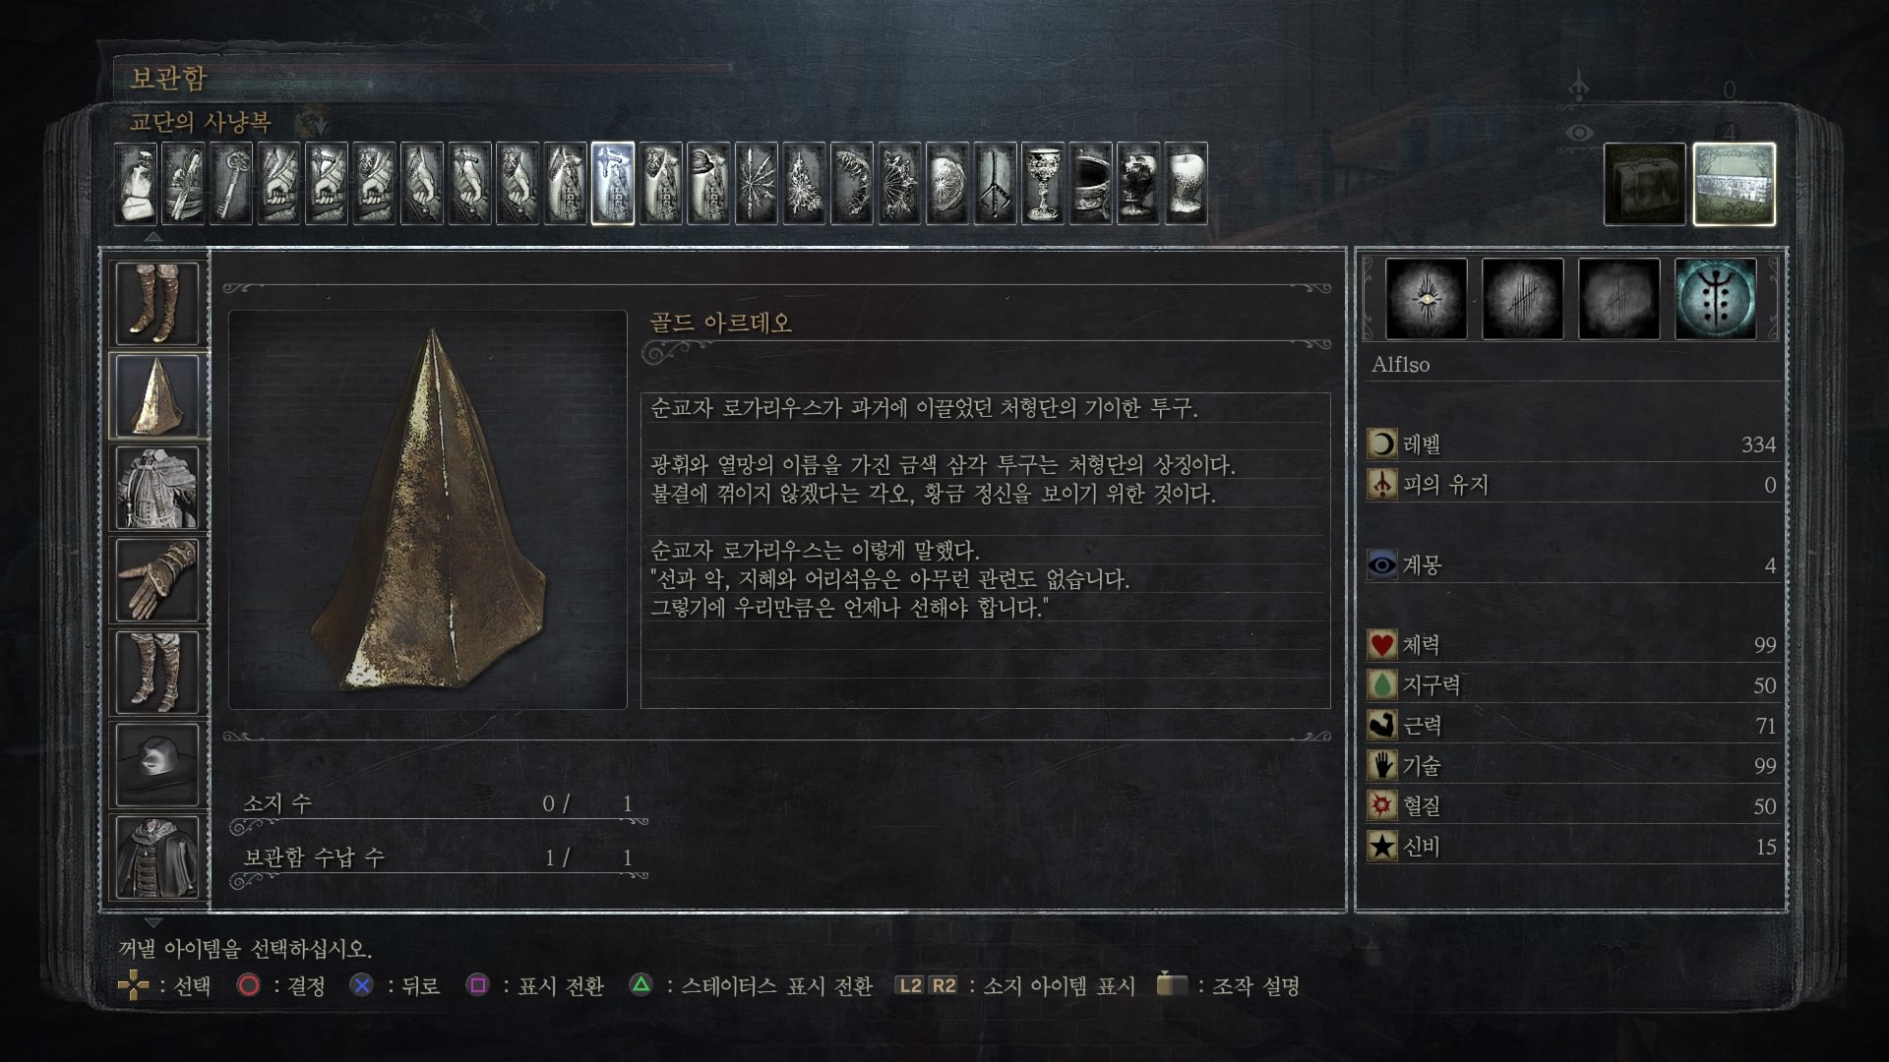Click the circle confirm prompt

point(280,985)
